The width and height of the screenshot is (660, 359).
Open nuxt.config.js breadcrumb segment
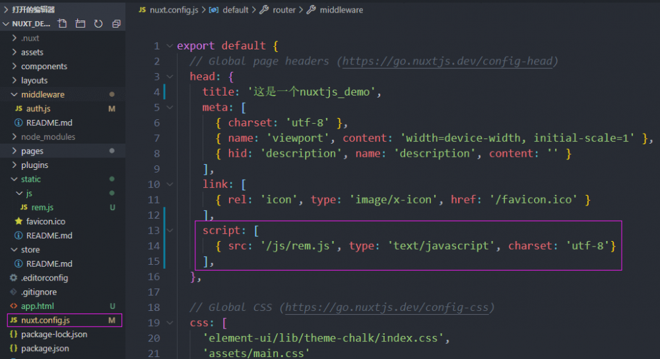tap(174, 10)
